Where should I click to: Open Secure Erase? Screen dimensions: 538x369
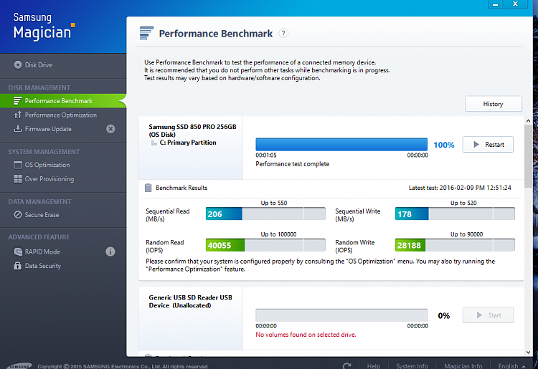(42, 215)
